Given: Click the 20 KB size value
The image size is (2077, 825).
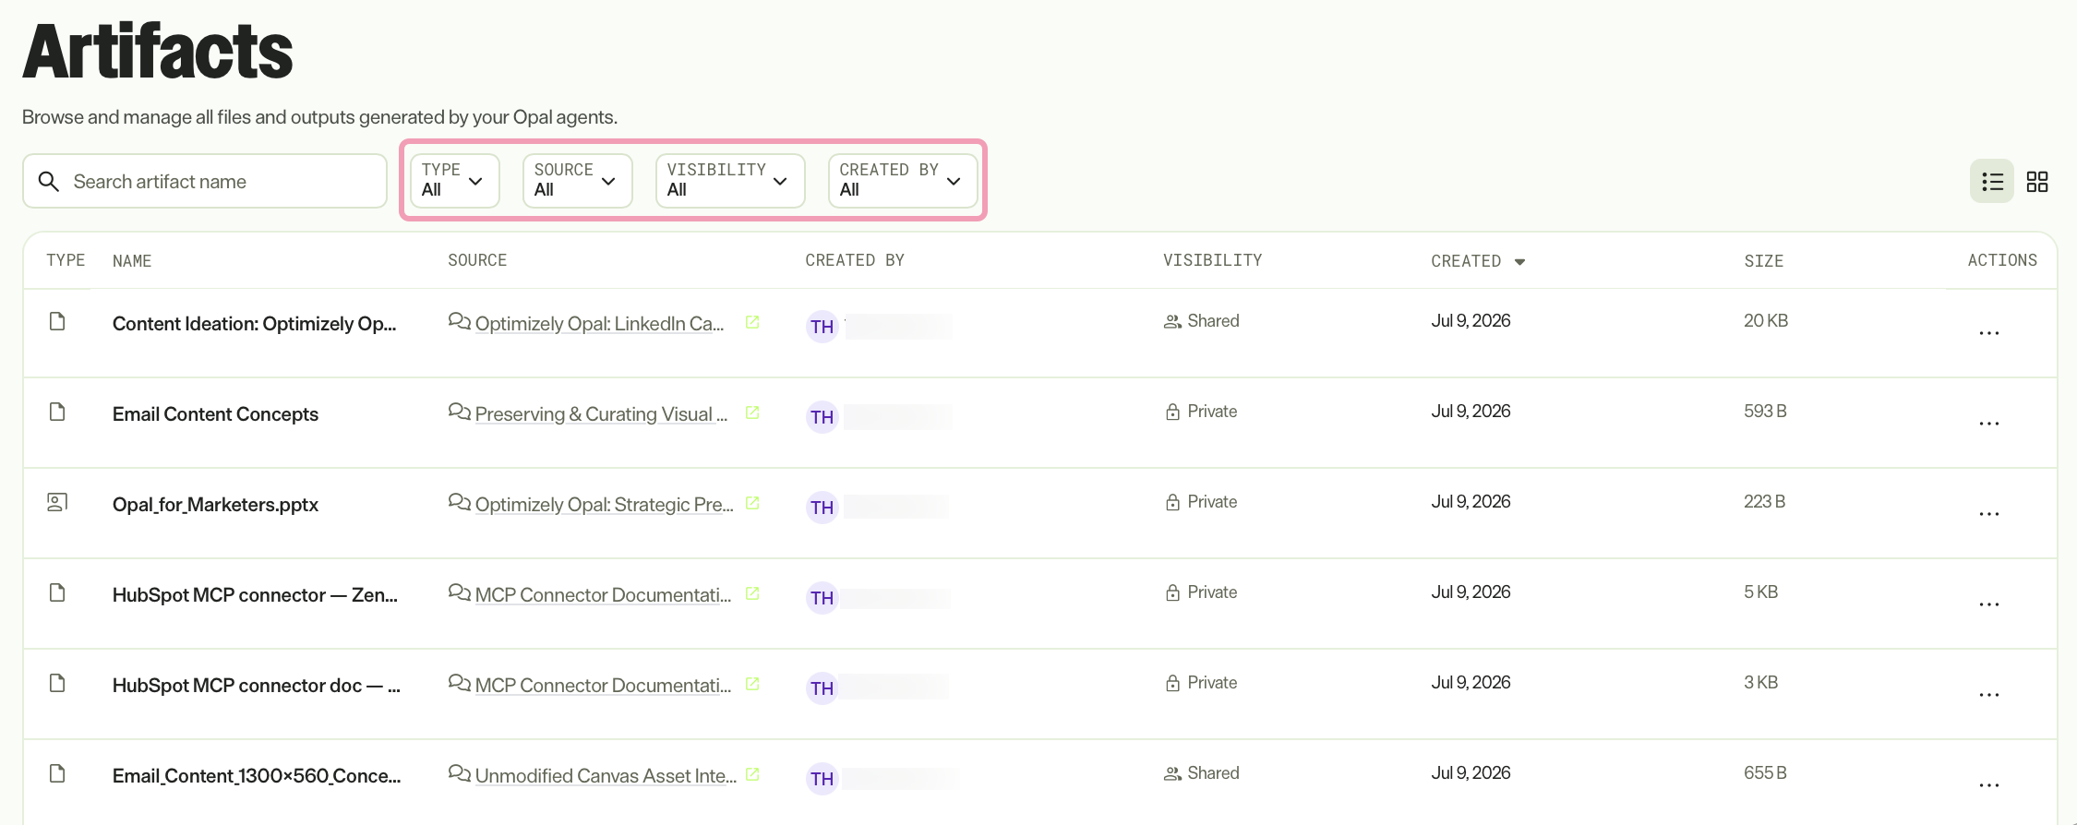Looking at the screenshot, I should [x=1765, y=320].
